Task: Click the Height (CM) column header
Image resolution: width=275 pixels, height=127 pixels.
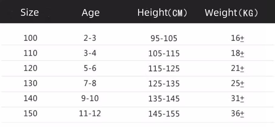Action: point(162,13)
